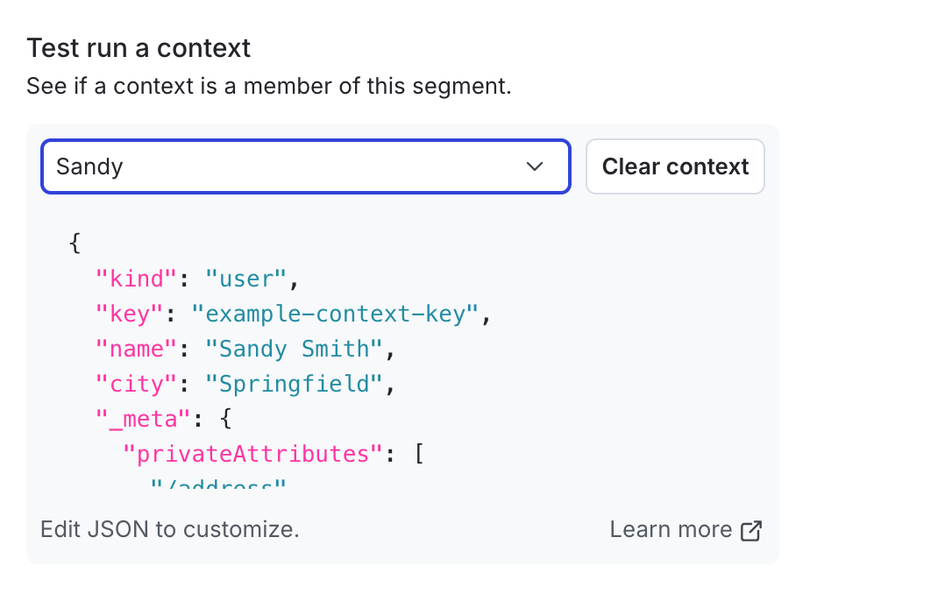Viewport: 952px width, 594px height.
Task: Select the Sandy context input field
Action: (x=263, y=166)
